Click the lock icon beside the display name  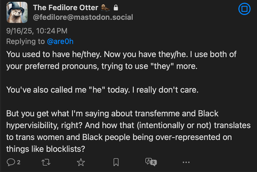(116, 8)
